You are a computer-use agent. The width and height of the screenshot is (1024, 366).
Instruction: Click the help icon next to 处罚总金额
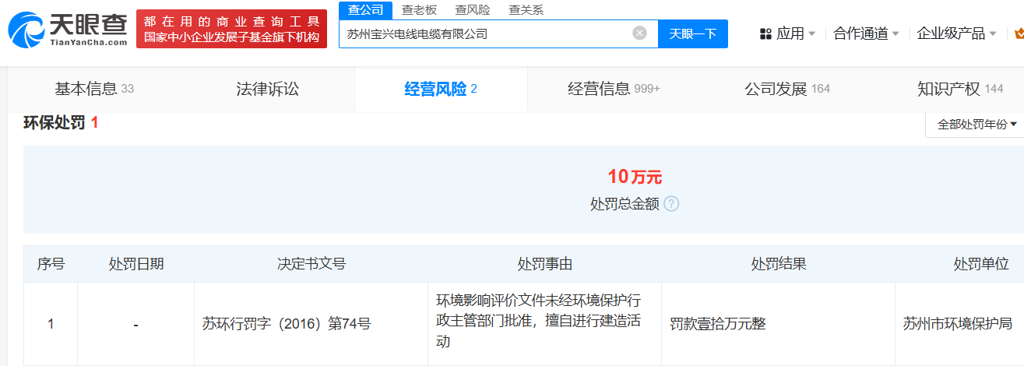click(x=671, y=204)
